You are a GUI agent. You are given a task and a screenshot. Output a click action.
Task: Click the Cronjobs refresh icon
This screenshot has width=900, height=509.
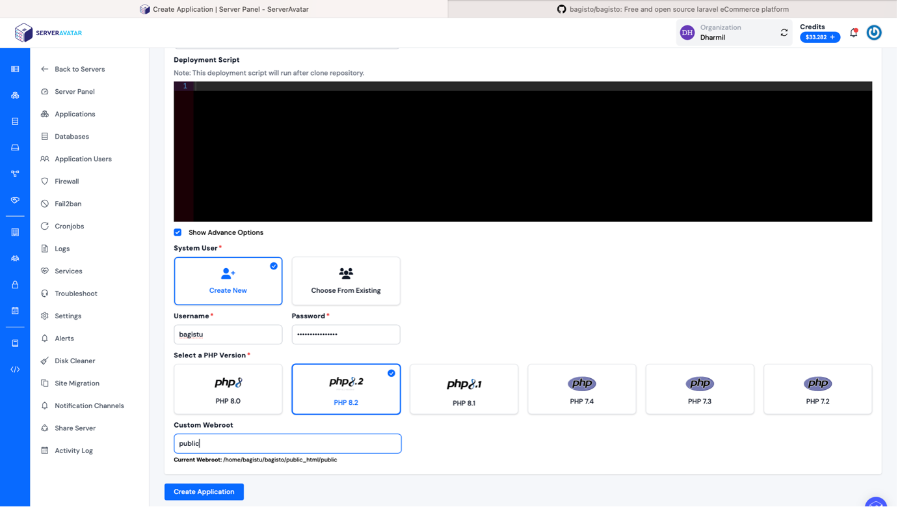pos(45,227)
